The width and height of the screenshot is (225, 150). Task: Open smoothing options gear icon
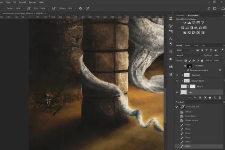coord(80,9)
